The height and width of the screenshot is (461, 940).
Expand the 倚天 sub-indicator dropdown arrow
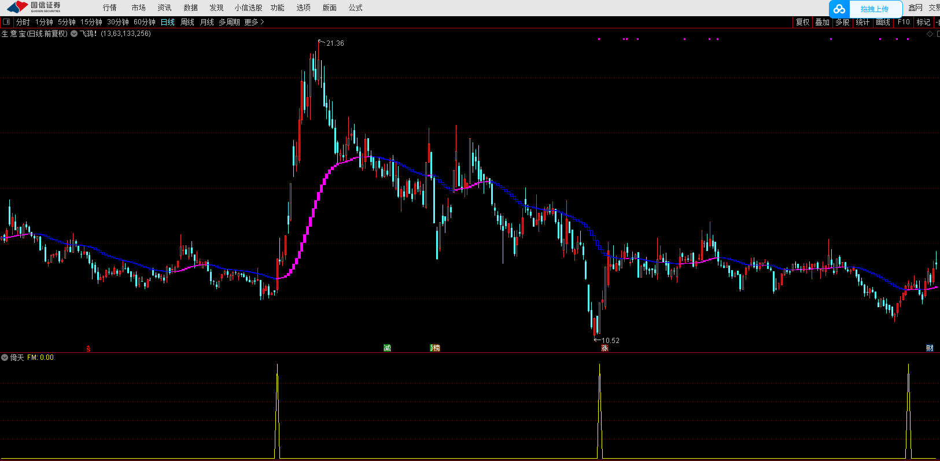pos(5,357)
